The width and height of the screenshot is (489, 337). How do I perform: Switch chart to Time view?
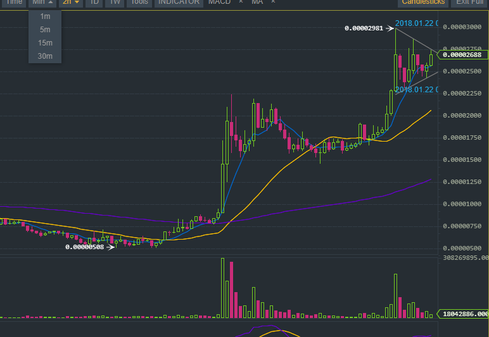14,3
